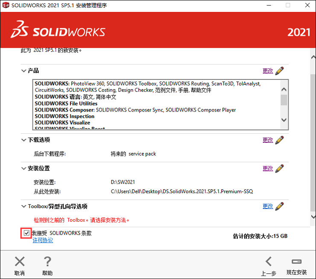The image size is (316, 279).
Task: Select the SOLIDWORKS Visualize row
Action: click(x=62, y=123)
